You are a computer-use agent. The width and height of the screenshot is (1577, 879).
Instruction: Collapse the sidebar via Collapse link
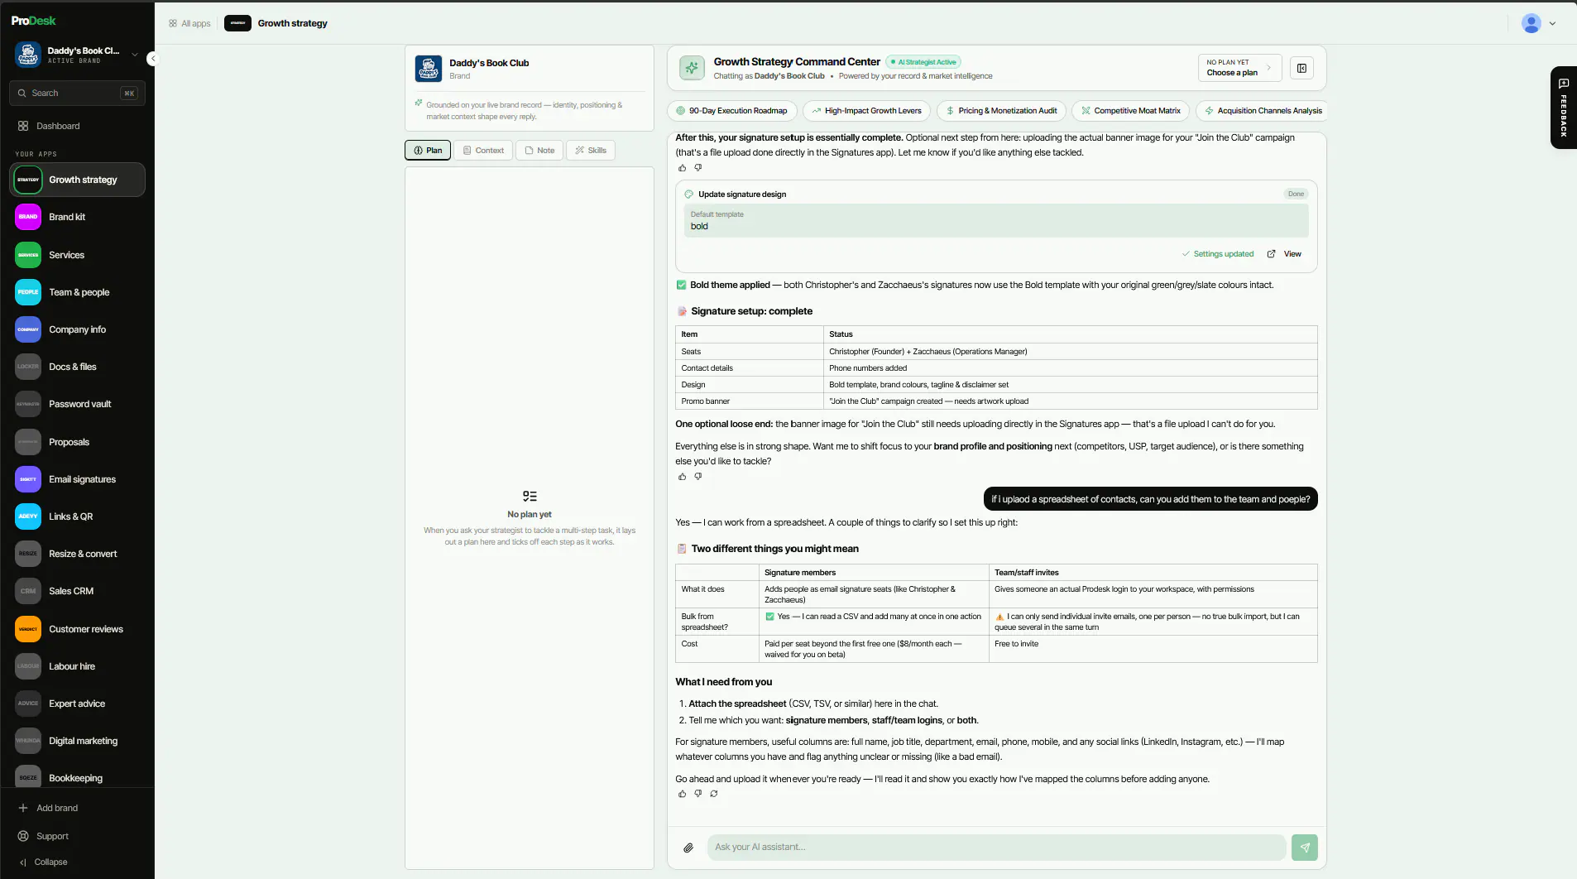tap(43, 862)
